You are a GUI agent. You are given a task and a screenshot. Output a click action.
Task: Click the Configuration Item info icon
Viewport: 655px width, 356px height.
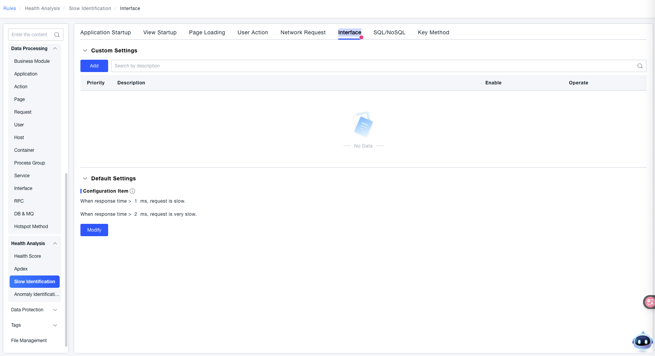coord(132,191)
